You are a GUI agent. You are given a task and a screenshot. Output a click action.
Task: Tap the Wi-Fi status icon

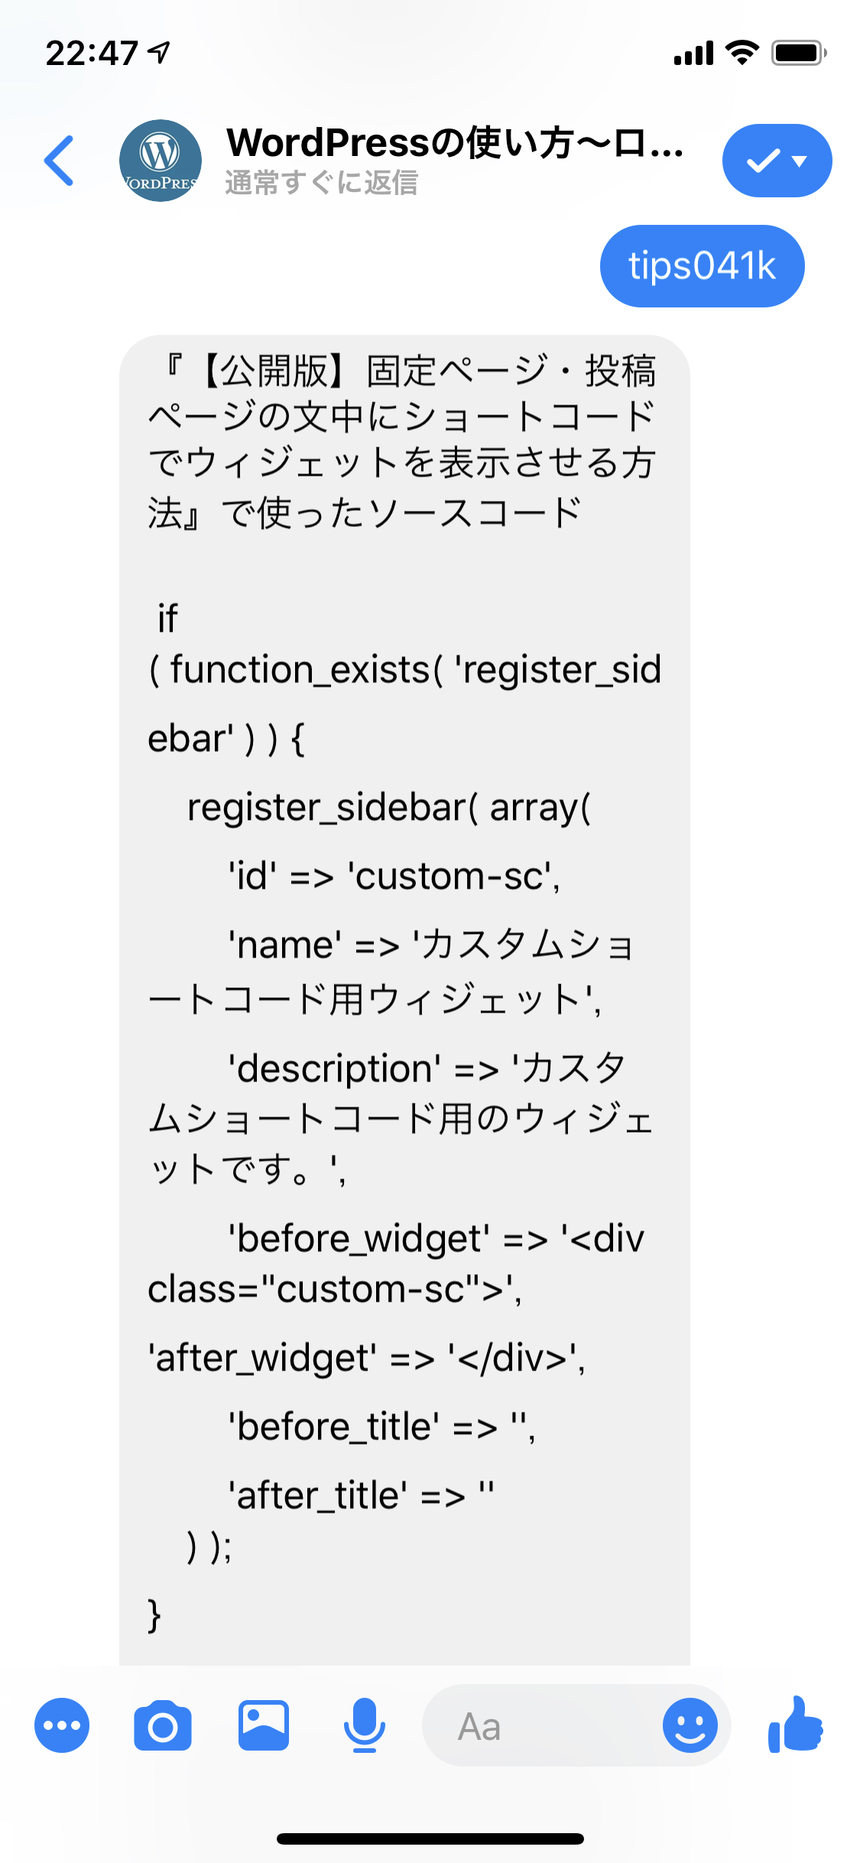point(742,52)
